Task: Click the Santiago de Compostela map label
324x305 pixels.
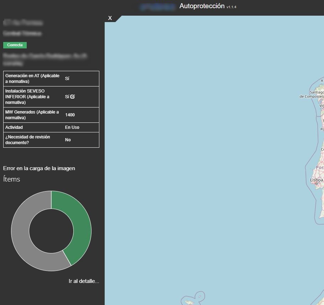Action: (x=312, y=94)
